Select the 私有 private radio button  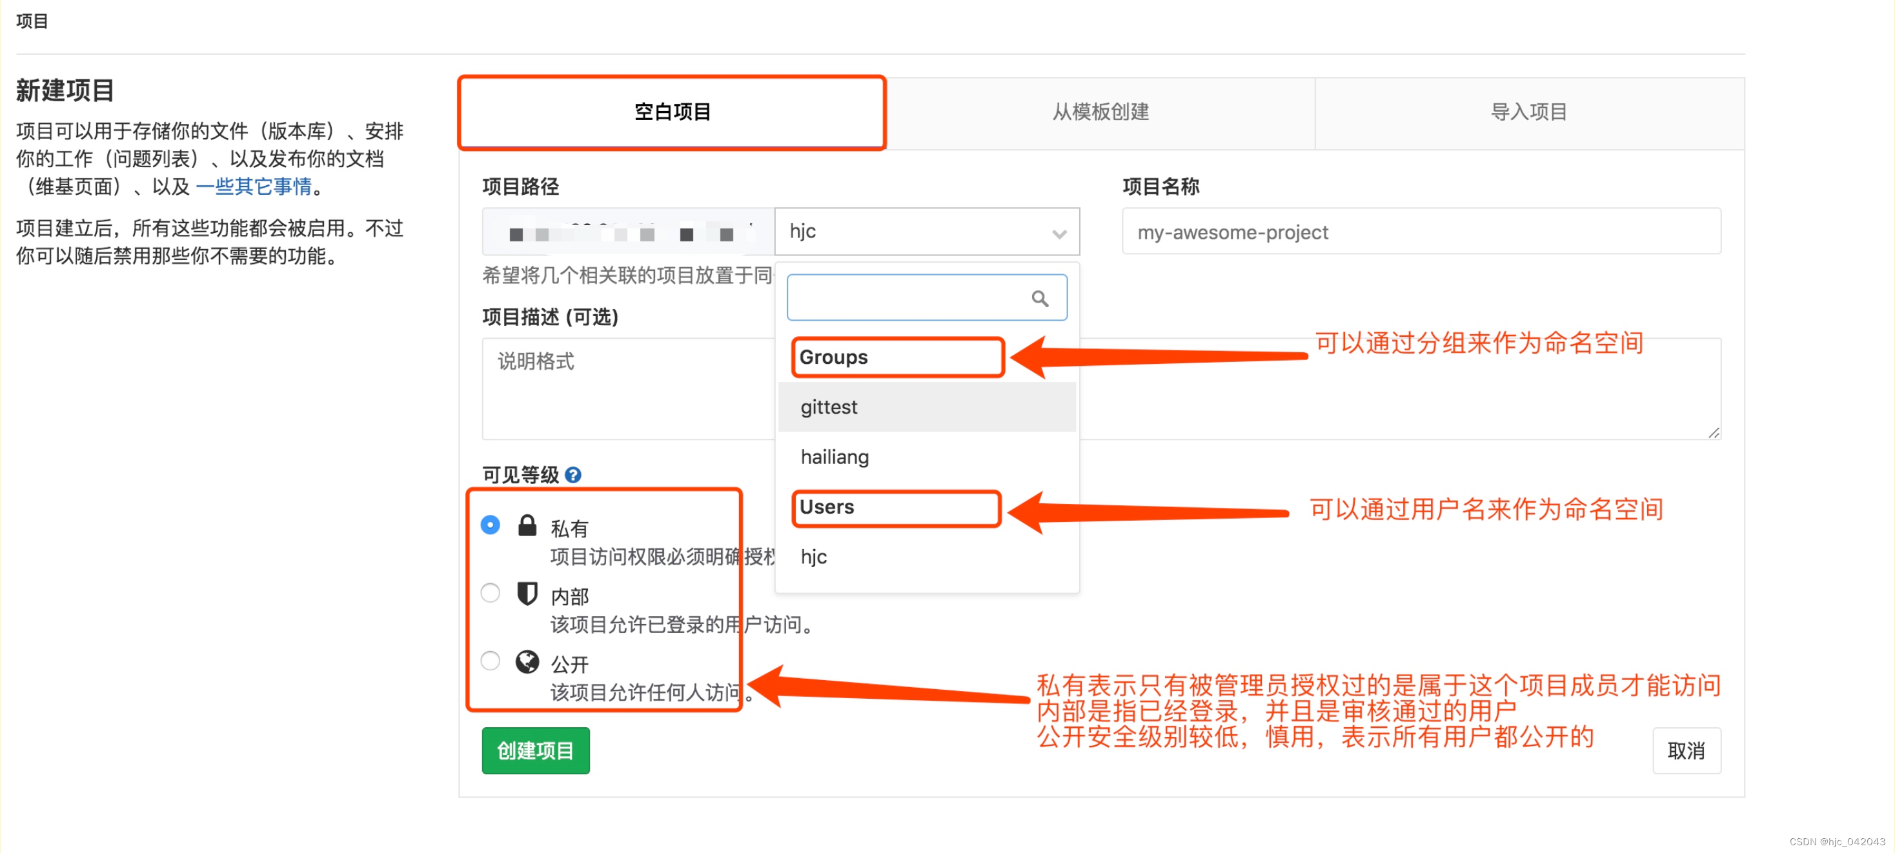(x=490, y=525)
